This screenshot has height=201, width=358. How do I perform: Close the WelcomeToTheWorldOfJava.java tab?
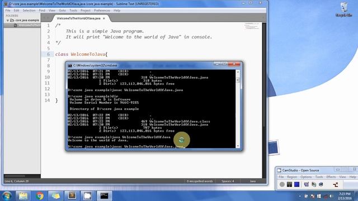tap(104, 18)
